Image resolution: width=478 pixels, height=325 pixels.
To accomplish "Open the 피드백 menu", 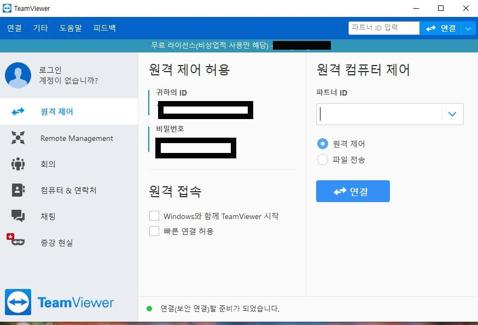I will click(x=104, y=28).
